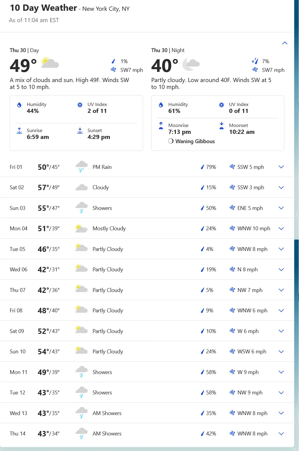Click the Night panel Humidity droplet icon
The height and width of the screenshot is (451, 299).
click(161, 105)
